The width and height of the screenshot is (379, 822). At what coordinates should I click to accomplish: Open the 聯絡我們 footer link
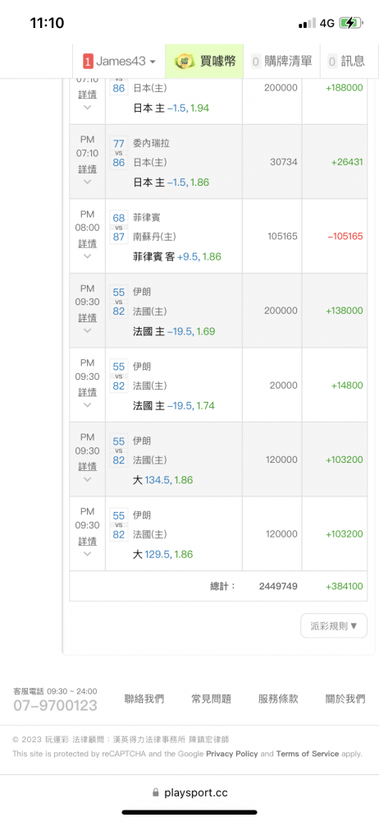click(144, 699)
